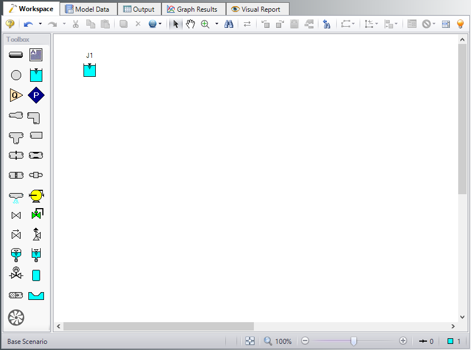
Task: Open the globe icon dropdown arrow
Action: pyautogui.click(x=160, y=24)
